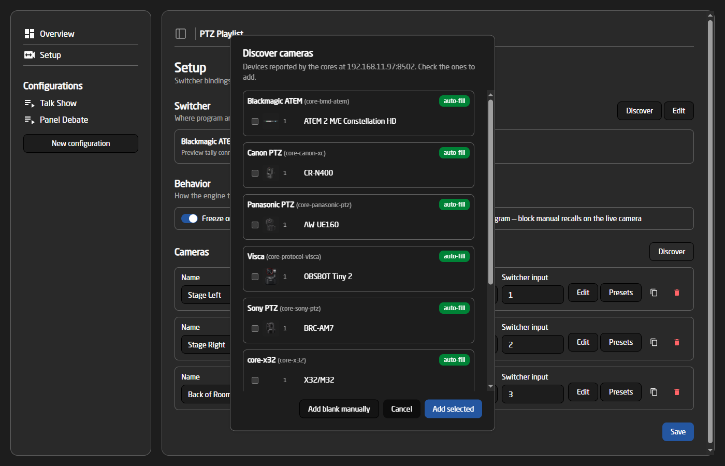This screenshot has width=725, height=466.
Task: Click auto-fill badge for Visca
Action: (454, 256)
